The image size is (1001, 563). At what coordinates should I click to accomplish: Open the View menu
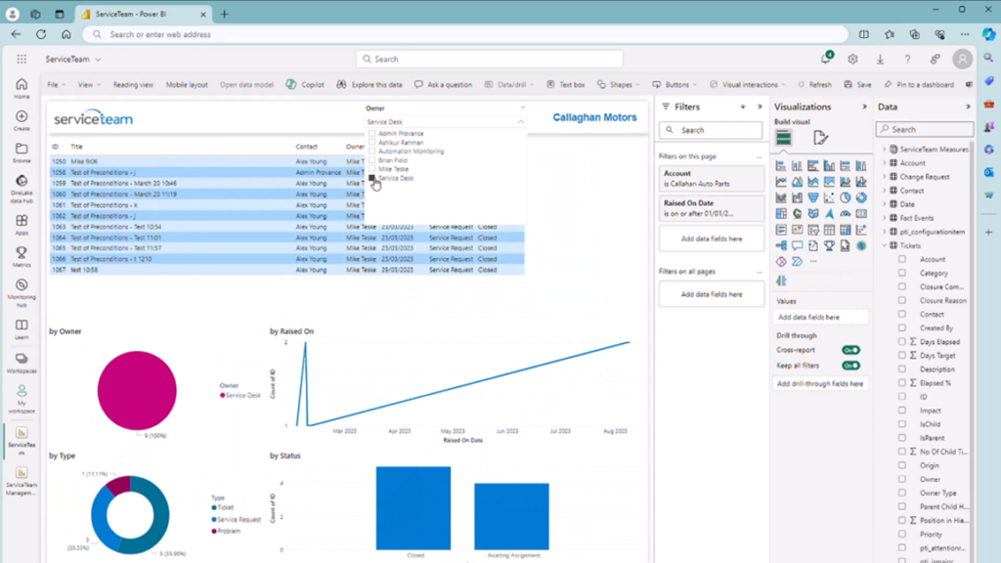(88, 84)
